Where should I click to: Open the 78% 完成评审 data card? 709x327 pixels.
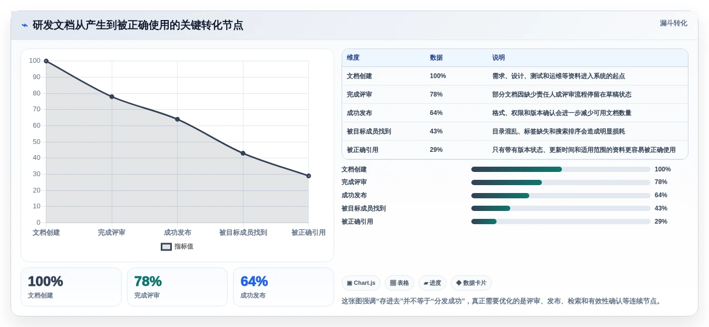point(177,287)
